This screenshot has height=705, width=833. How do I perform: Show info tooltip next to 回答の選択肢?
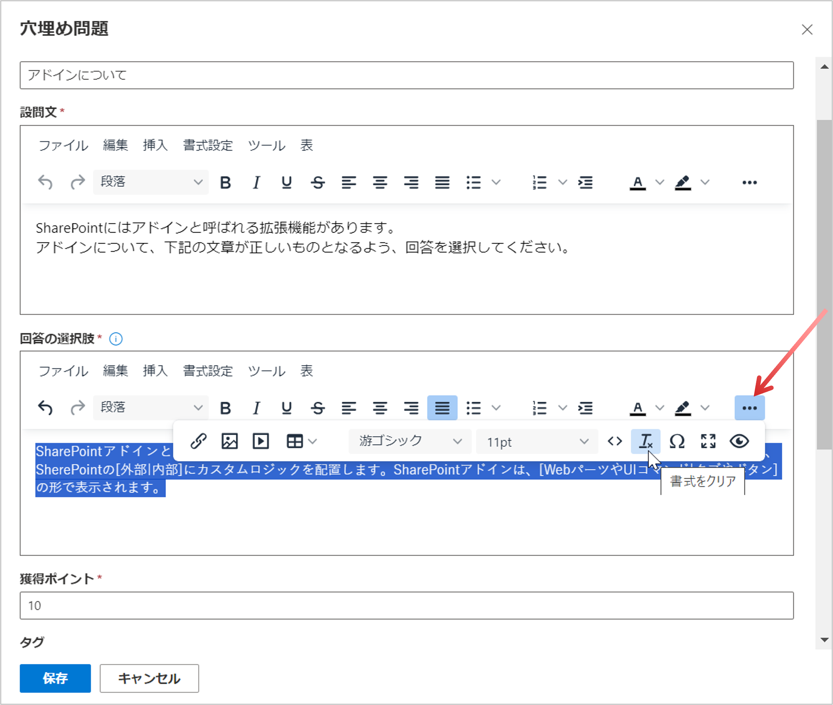116,339
